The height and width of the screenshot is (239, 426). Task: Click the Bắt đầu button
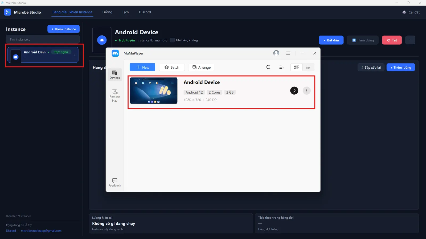[331, 40]
